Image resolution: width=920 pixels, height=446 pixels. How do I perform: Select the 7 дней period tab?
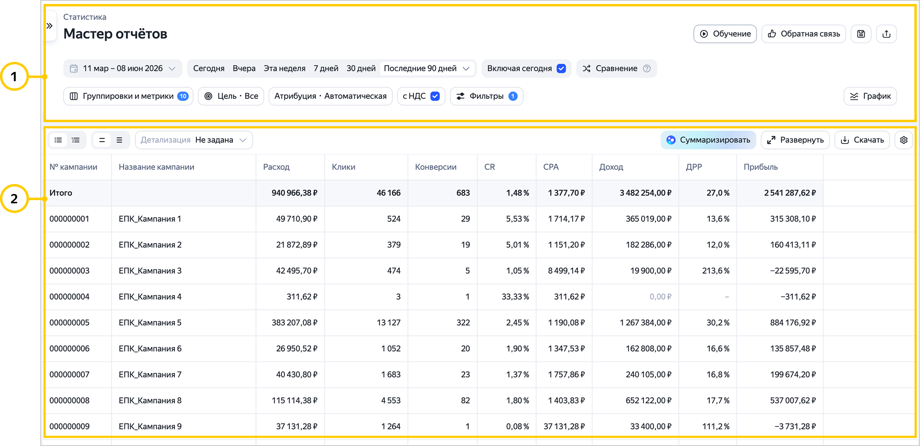click(x=326, y=69)
